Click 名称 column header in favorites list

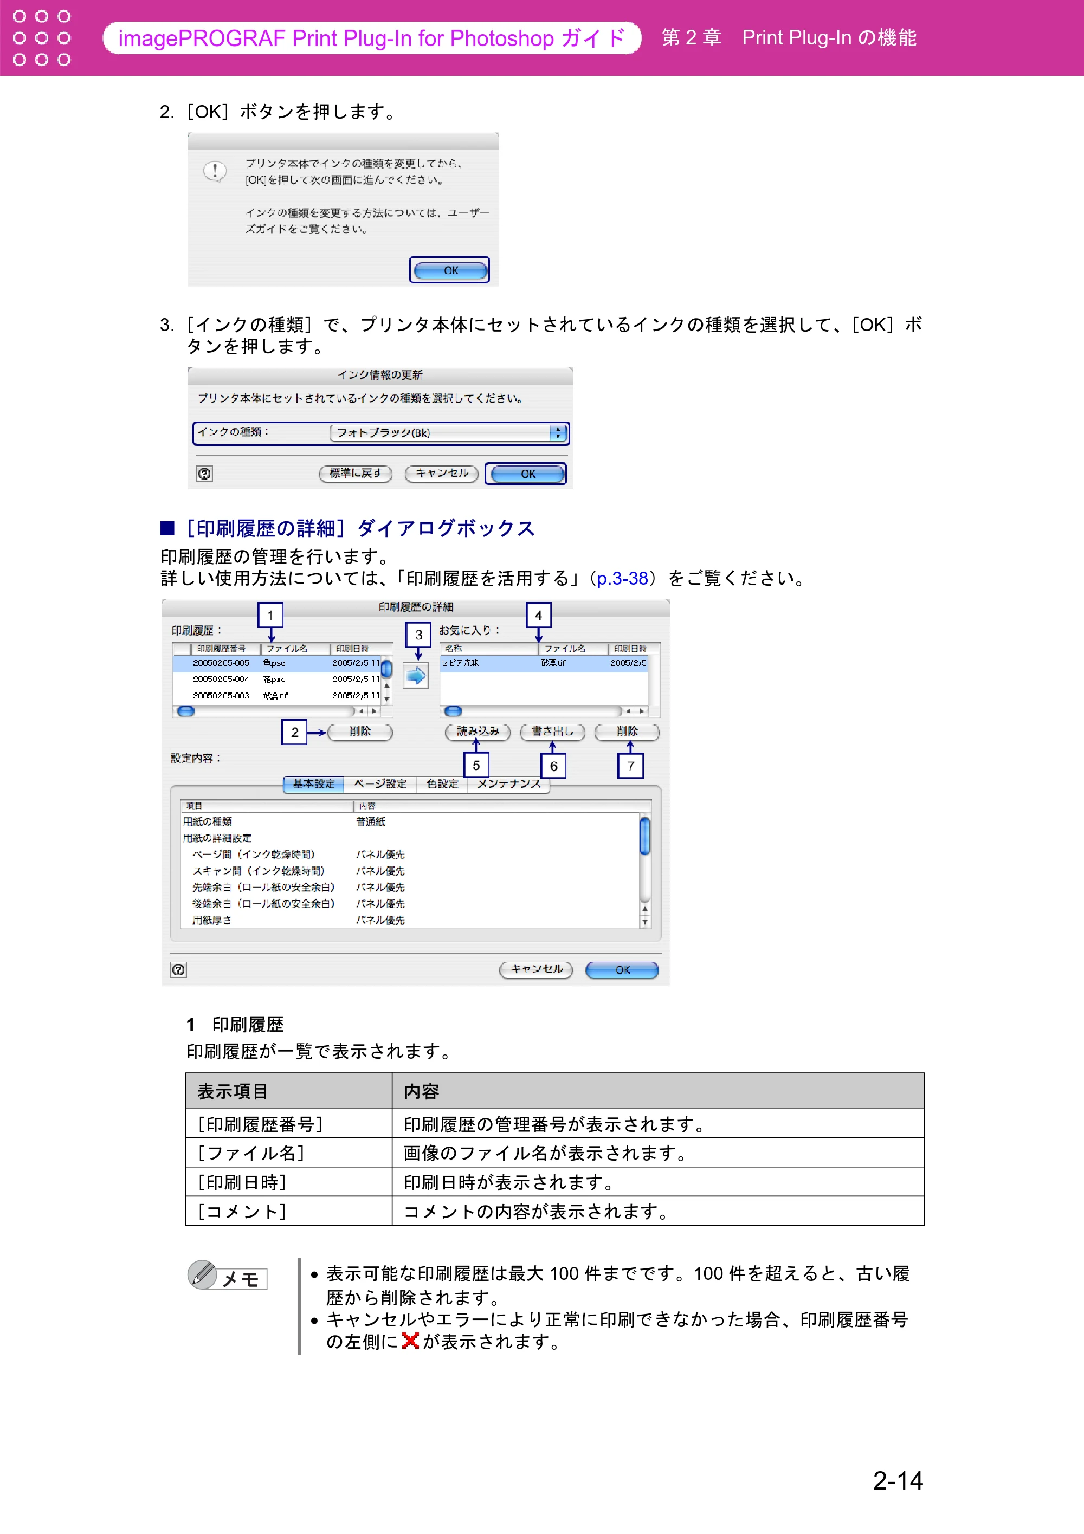tap(489, 649)
